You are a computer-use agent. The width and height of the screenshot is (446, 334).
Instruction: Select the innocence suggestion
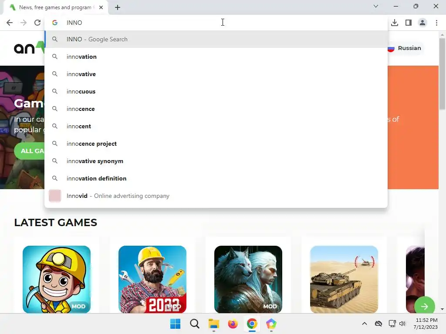click(216, 109)
